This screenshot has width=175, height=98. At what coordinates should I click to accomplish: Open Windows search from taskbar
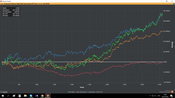pos(8,96)
